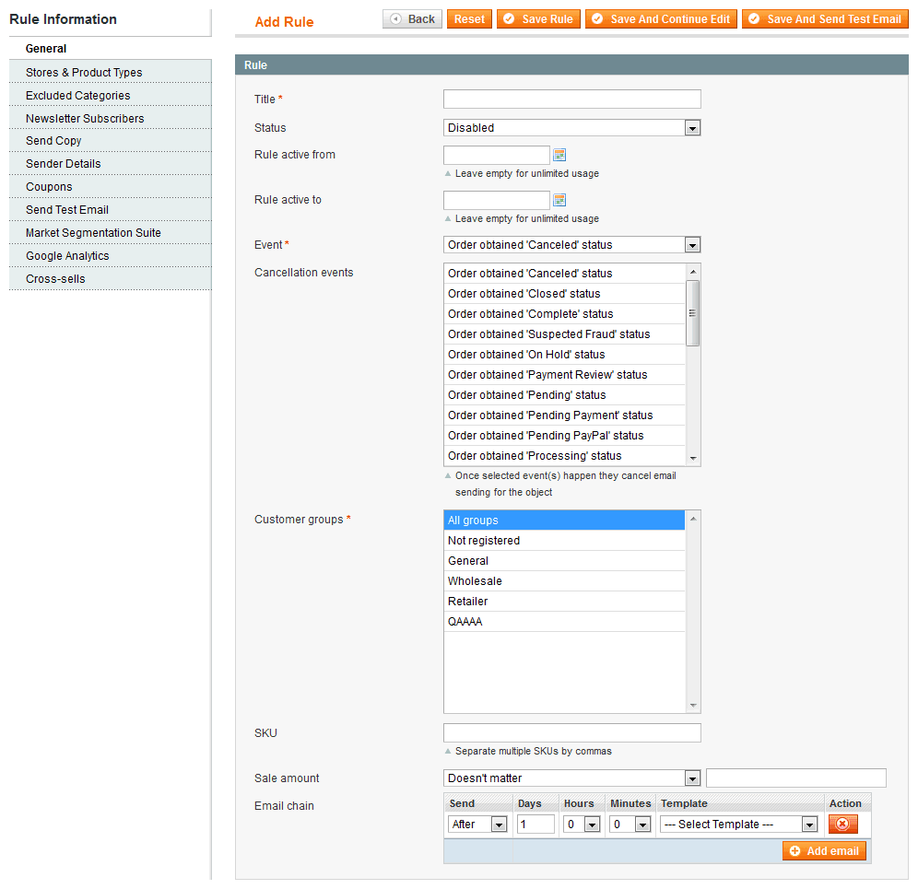Click Save And Send Test Email button
Image resolution: width=918 pixels, height=889 pixels.
(825, 19)
